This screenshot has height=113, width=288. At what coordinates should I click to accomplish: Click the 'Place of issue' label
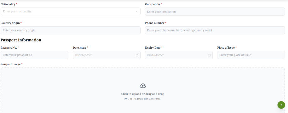(226, 47)
